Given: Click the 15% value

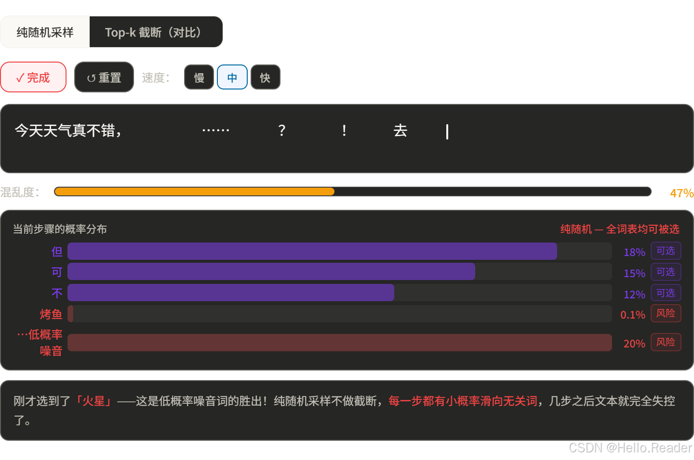Looking at the screenshot, I should (634, 273).
